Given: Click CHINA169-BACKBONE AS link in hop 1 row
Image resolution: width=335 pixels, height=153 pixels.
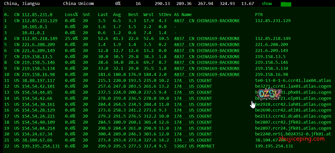Looking at the screenshot, I should [x=207, y=21].
